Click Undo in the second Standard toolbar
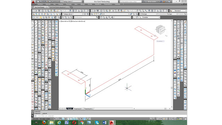This screenshot has width=222, height=125. (128, 11)
